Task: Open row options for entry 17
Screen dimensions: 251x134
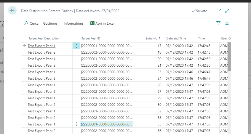Action: 76,46
